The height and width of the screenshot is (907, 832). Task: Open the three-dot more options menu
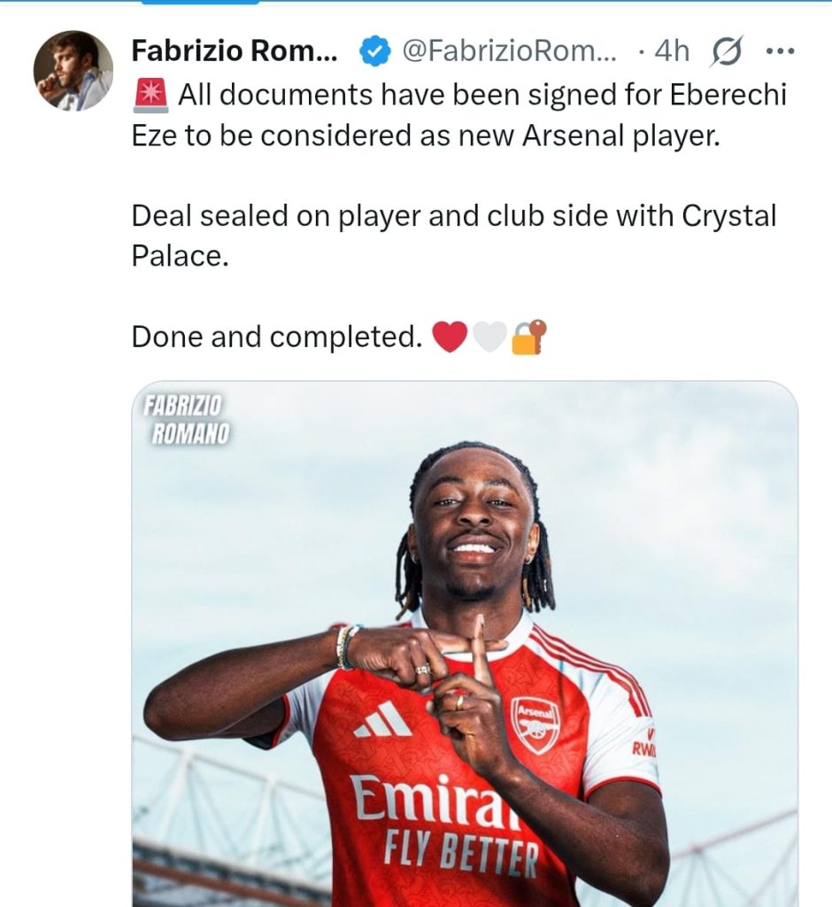pos(781,50)
